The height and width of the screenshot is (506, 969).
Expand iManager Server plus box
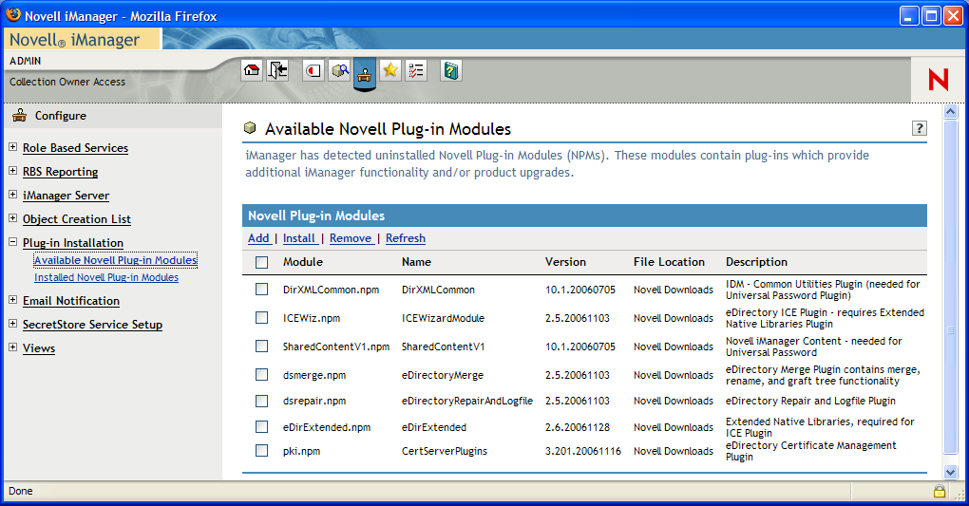coord(12,194)
